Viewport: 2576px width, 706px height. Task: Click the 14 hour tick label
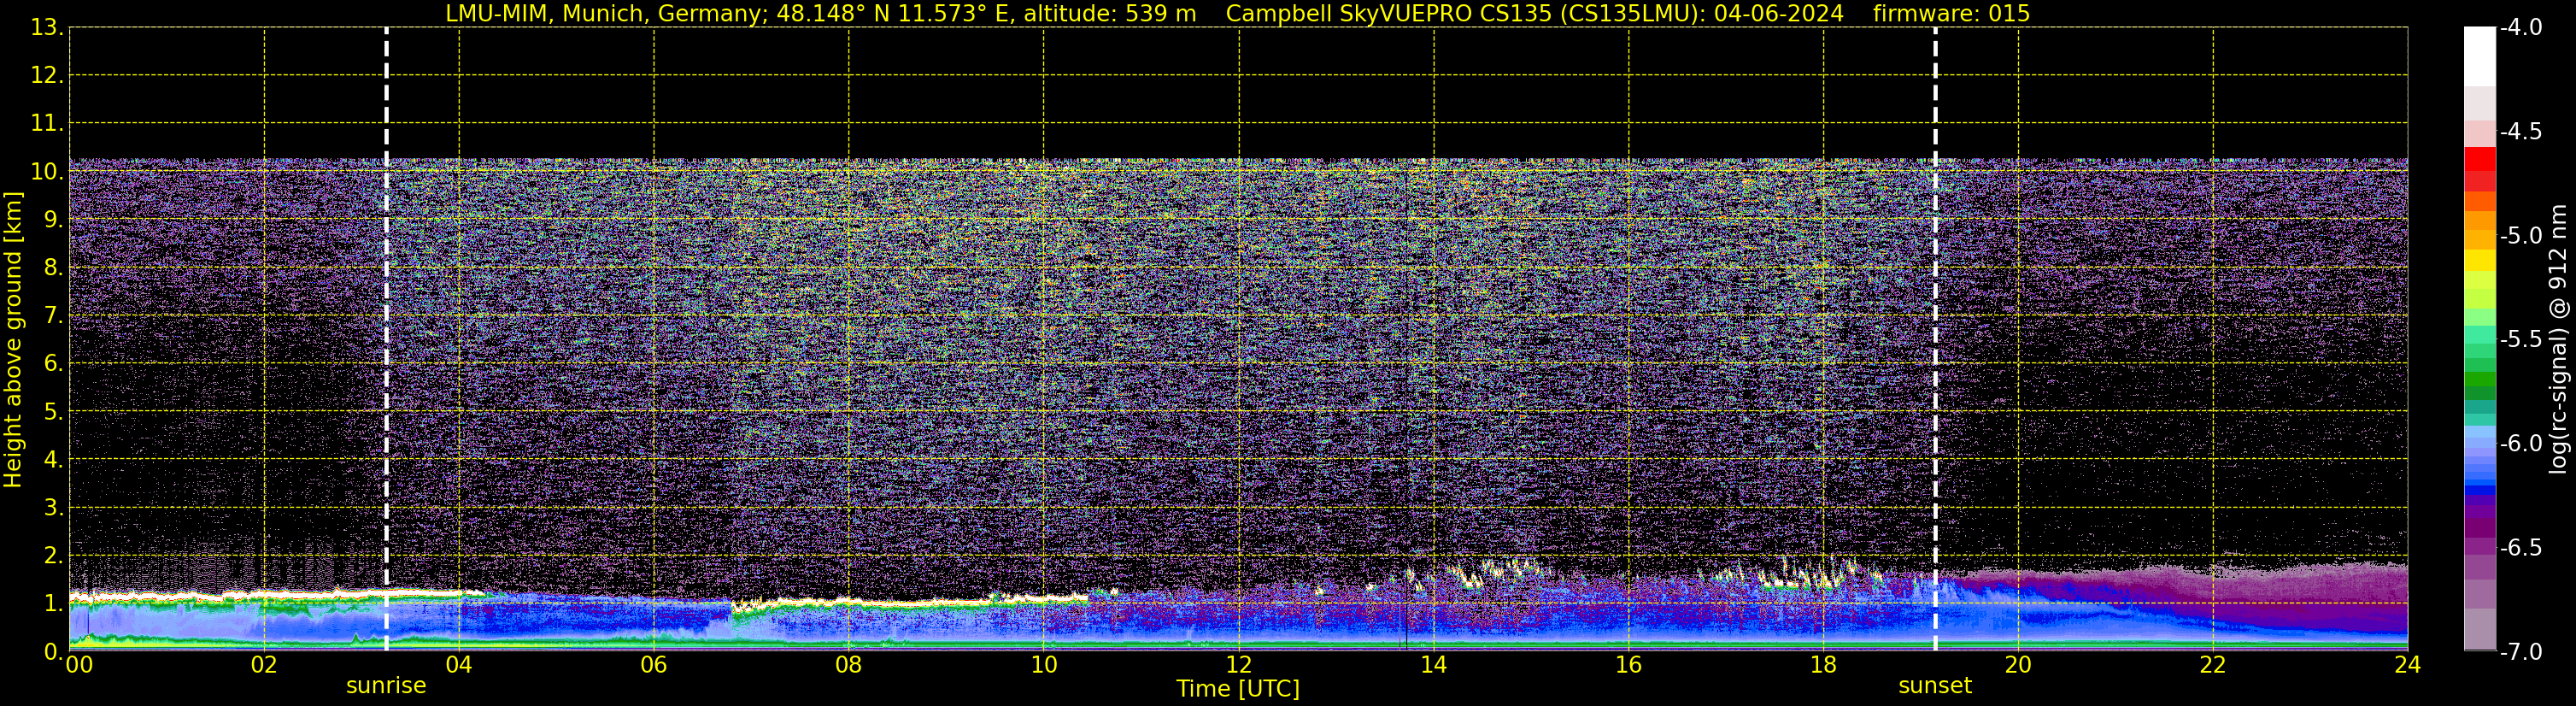[x=1433, y=666]
